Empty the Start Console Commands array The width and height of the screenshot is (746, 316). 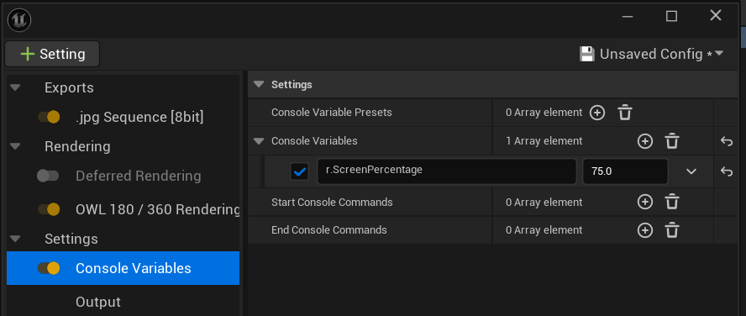click(672, 203)
